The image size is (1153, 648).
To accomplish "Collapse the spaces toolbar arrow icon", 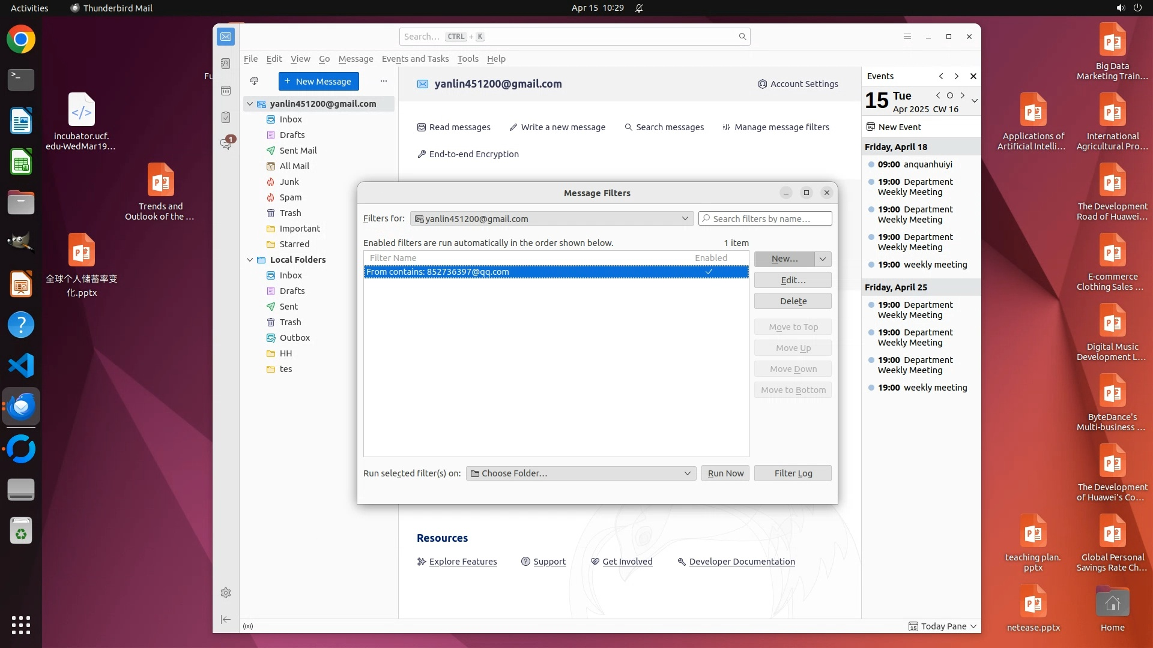I will [x=226, y=619].
